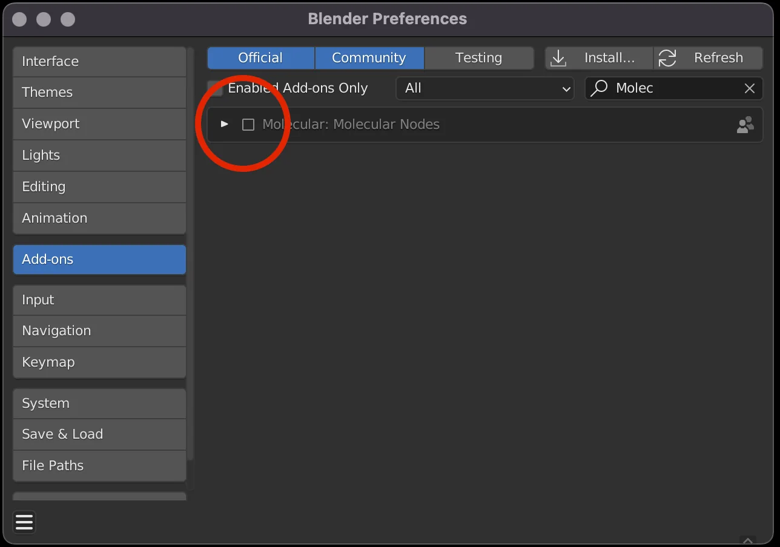Clear the Molec search text
Image resolution: width=780 pixels, height=547 pixels.
(x=750, y=88)
